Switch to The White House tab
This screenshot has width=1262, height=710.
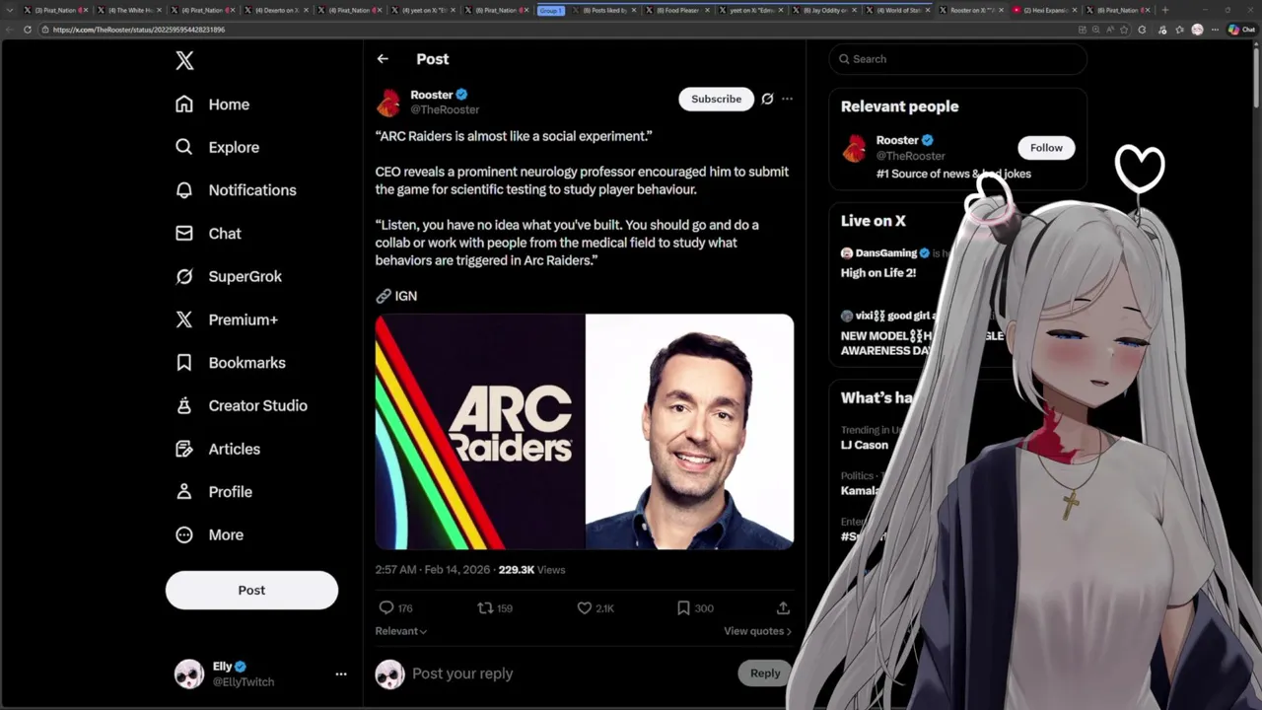click(x=128, y=10)
